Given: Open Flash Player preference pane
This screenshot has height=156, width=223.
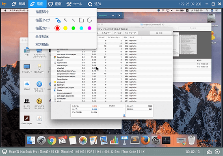Looking at the screenshot, I should tap(27, 120).
